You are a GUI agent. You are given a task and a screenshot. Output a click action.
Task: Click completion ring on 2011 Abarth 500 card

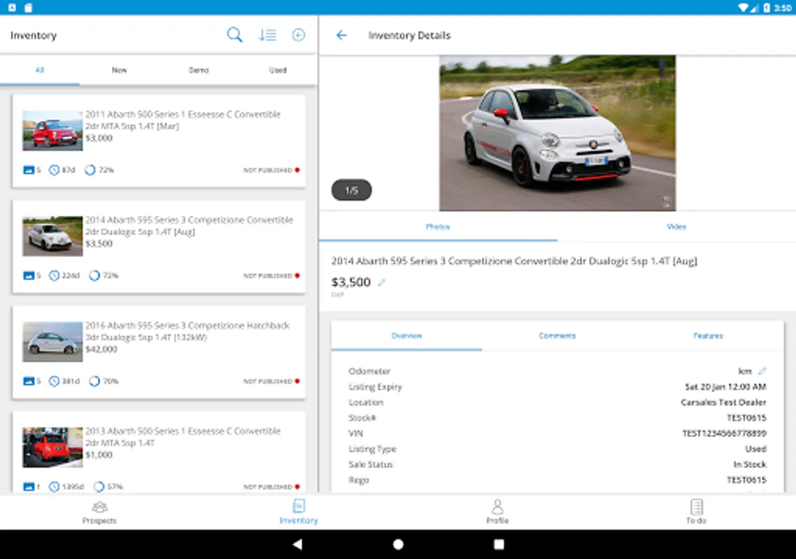coord(90,170)
